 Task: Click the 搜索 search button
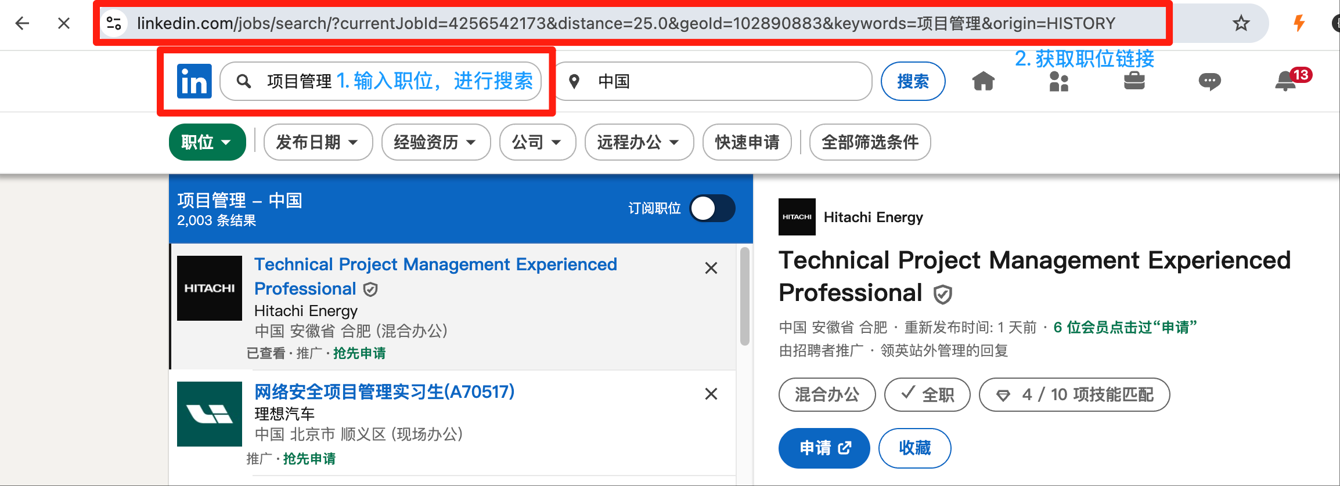coord(913,81)
